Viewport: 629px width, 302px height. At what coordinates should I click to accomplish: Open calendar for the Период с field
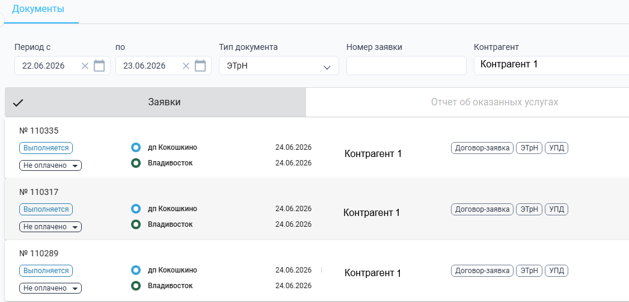pyautogui.click(x=99, y=66)
